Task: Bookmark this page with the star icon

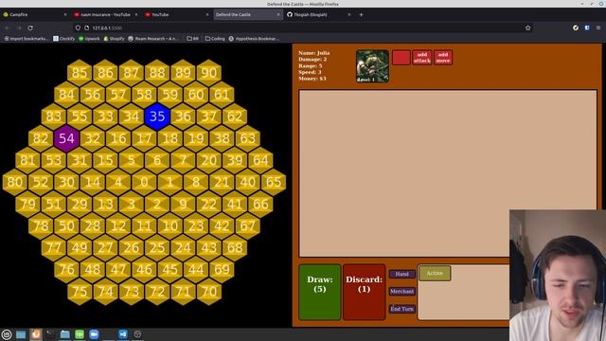Action: (528, 27)
